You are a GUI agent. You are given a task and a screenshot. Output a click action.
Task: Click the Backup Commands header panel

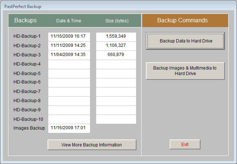(185, 20)
